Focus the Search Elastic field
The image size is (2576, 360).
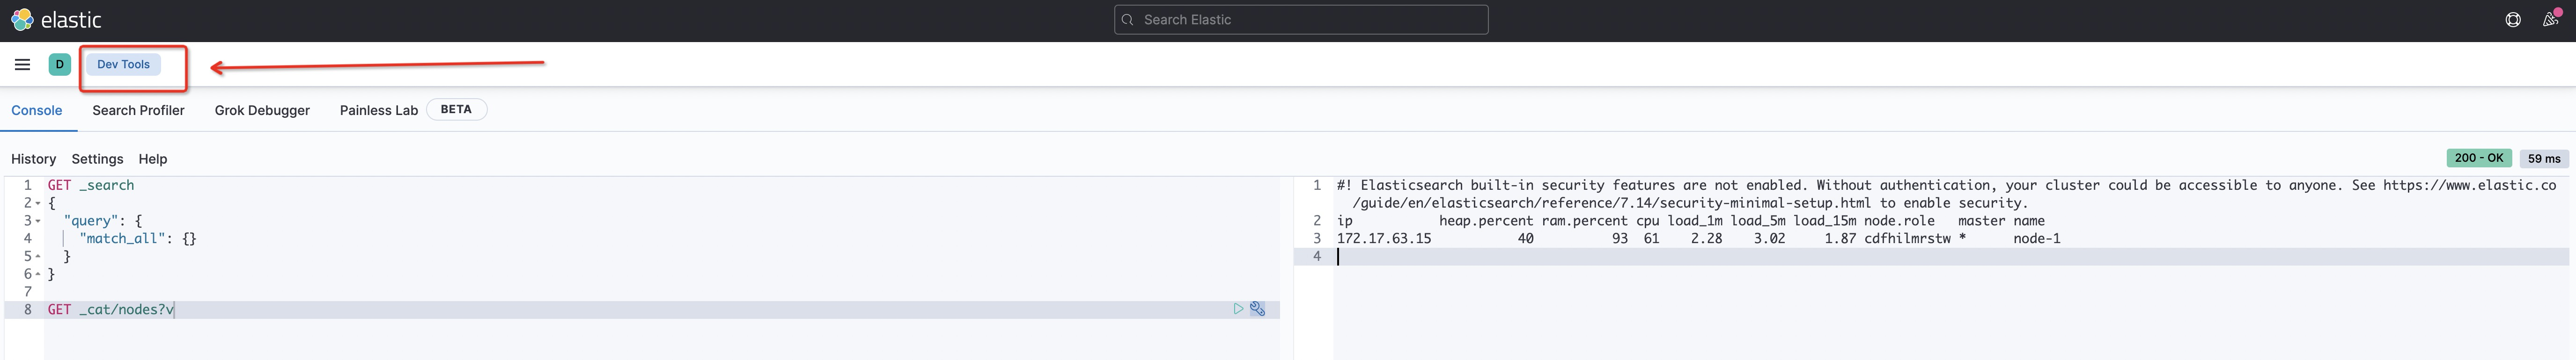(x=1301, y=20)
